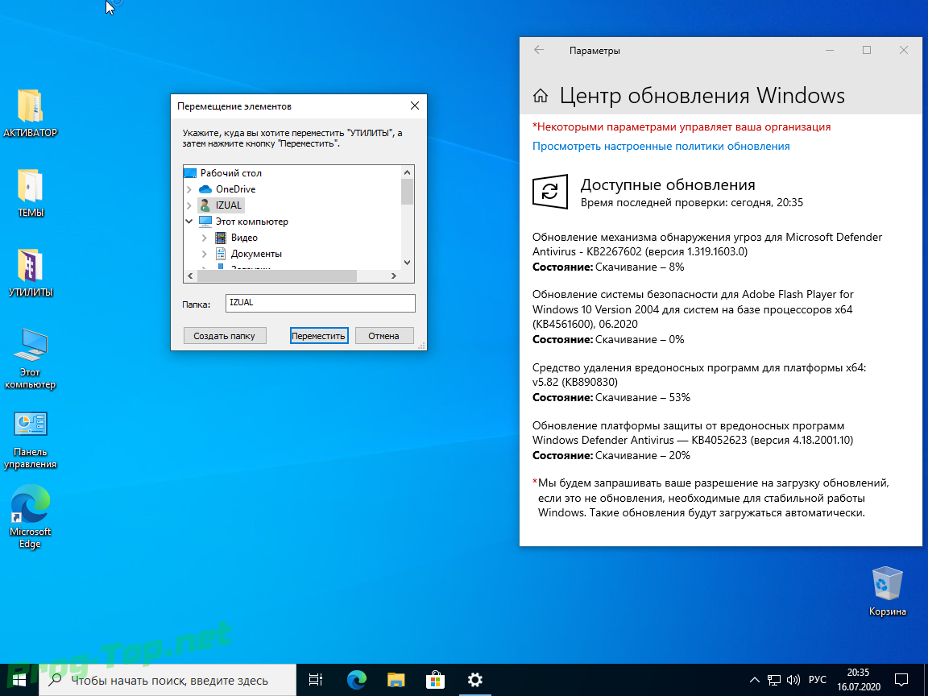Viewport: 928px width, 696px height.
Task: Open the АКТИВАТОР desktop folder
Action: [30, 106]
